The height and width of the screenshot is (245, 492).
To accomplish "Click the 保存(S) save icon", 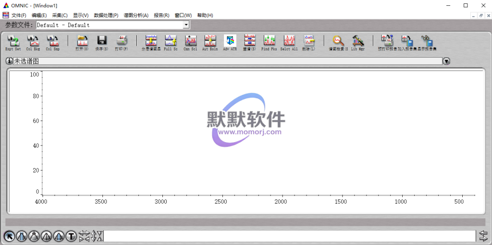I will click(x=102, y=42).
